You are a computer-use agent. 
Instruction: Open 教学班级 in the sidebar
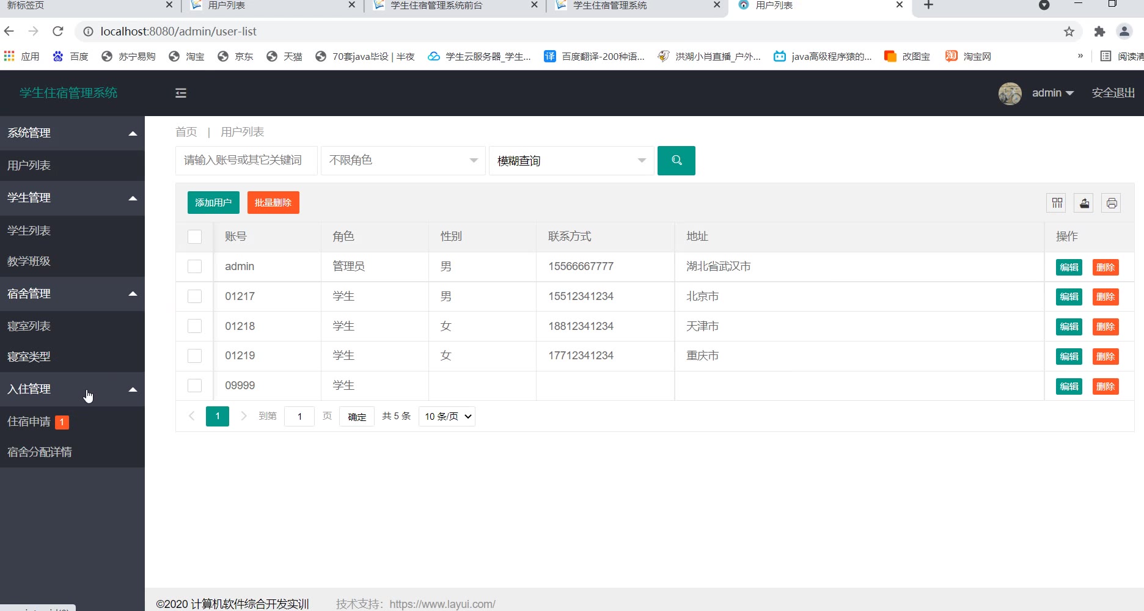point(72,262)
